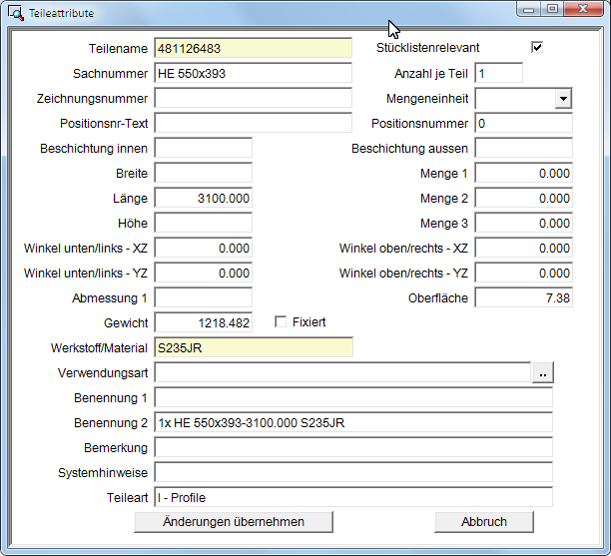Image resolution: width=611 pixels, height=556 pixels.
Task: Select the Werkstoff/Material field
Action: (253, 347)
